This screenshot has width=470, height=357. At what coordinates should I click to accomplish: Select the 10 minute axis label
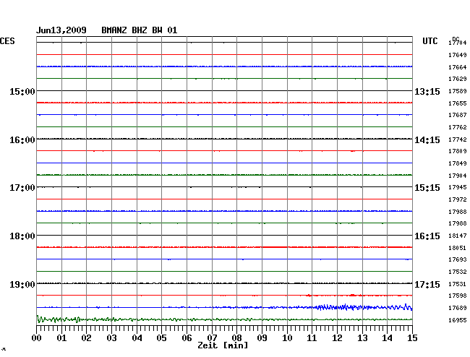(287, 338)
